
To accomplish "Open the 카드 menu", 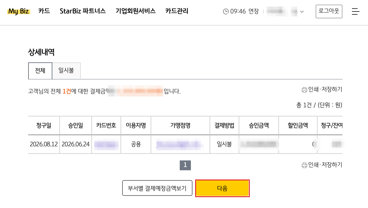I will click(x=44, y=11).
